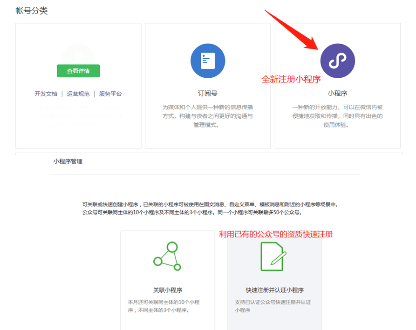Click the 小程序 card title
Screen dimensions: 416x330
pyautogui.click(x=337, y=93)
